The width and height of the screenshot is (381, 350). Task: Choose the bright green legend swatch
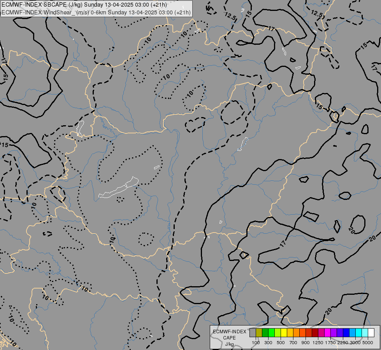click(271, 332)
